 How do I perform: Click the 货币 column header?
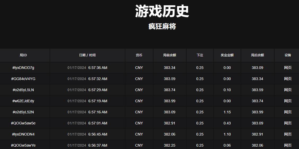(139, 55)
